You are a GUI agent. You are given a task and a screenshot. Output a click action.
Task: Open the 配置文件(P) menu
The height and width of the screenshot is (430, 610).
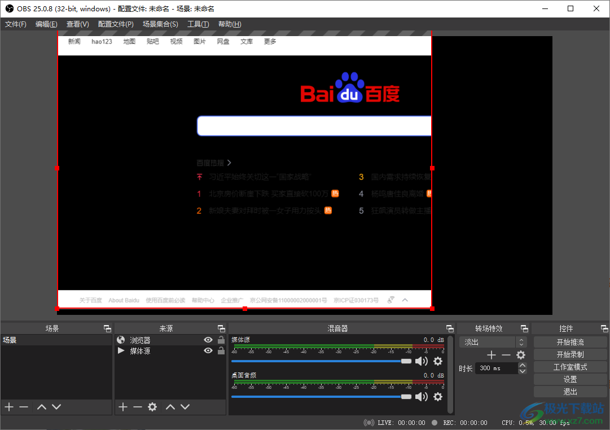pos(116,24)
